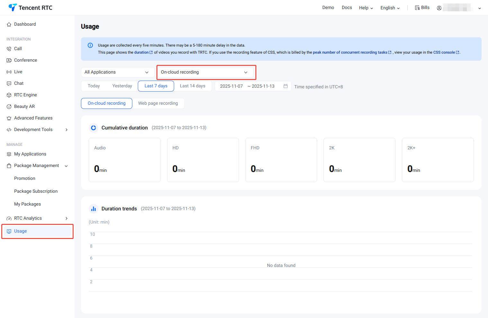Image resolution: width=488 pixels, height=318 pixels.
Task: Click the start date 2025-11-07 field
Action: click(231, 86)
